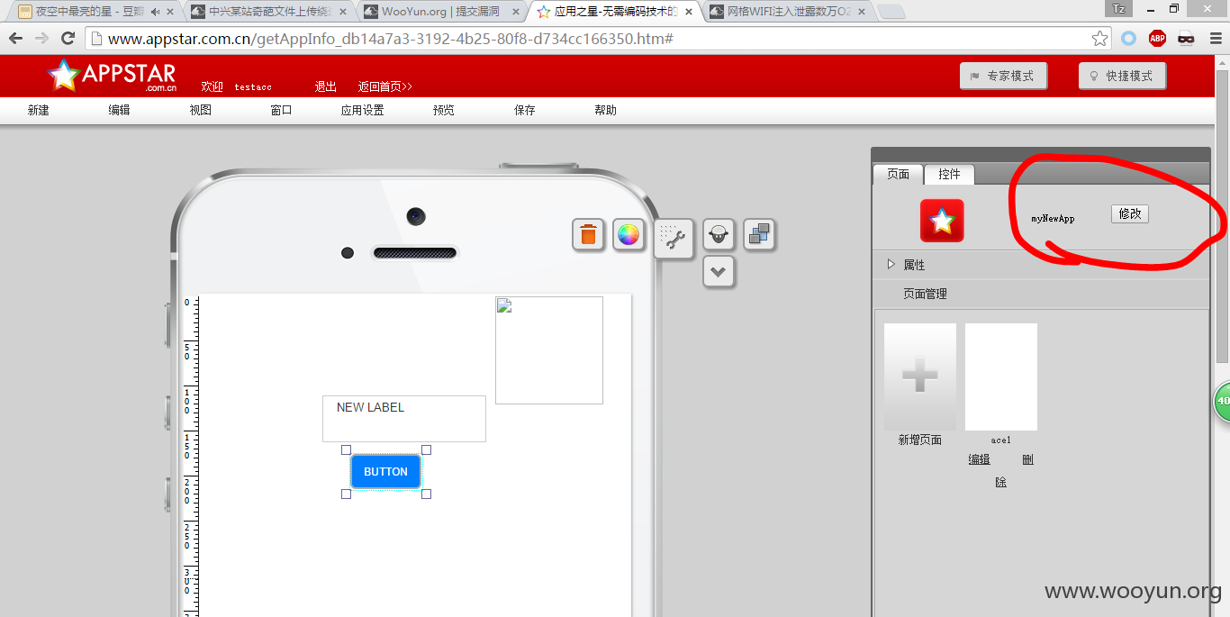Open the 预览 menu

click(x=443, y=110)
